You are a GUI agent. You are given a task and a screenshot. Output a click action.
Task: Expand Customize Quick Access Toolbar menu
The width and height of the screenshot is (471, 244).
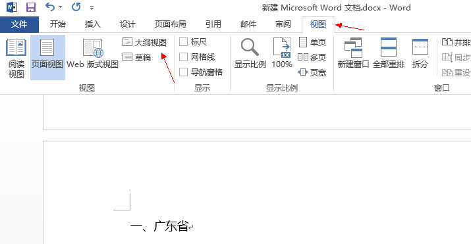click(x=92, y=8)
